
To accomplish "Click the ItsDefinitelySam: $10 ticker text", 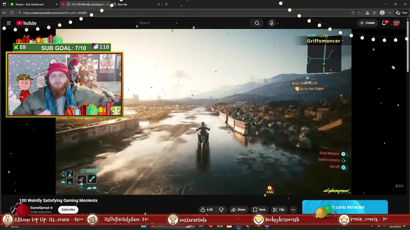I will point(127,220).
